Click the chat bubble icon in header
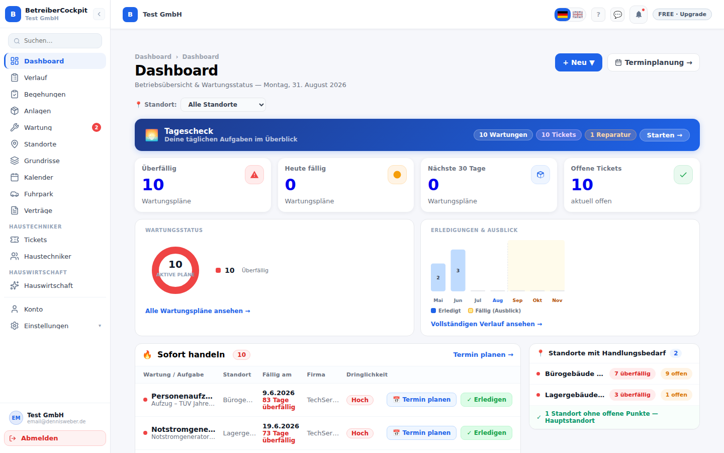 point(618,15)
